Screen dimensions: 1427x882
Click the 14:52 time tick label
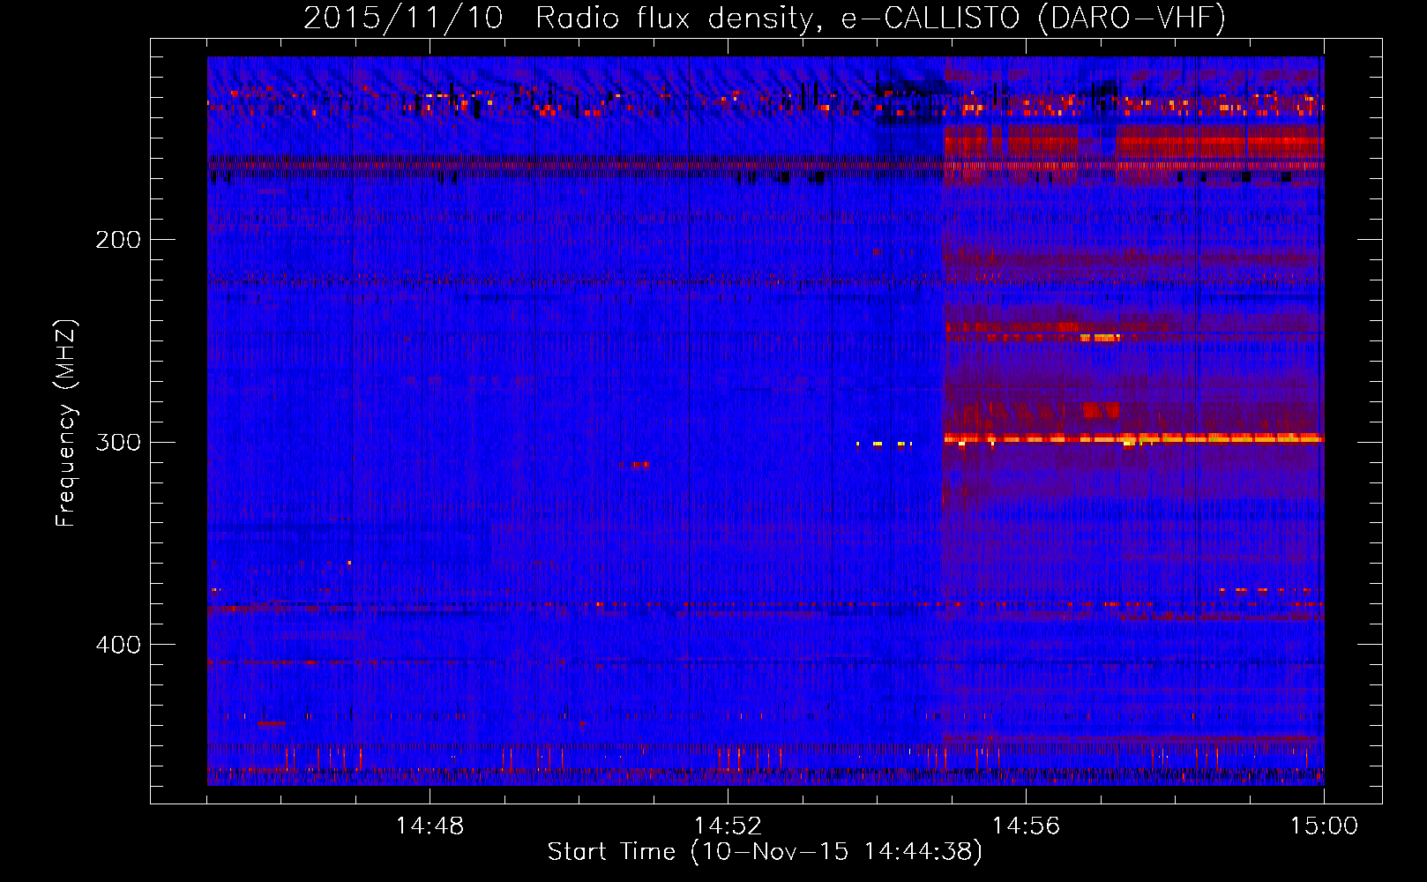click(x=728, y=826)
